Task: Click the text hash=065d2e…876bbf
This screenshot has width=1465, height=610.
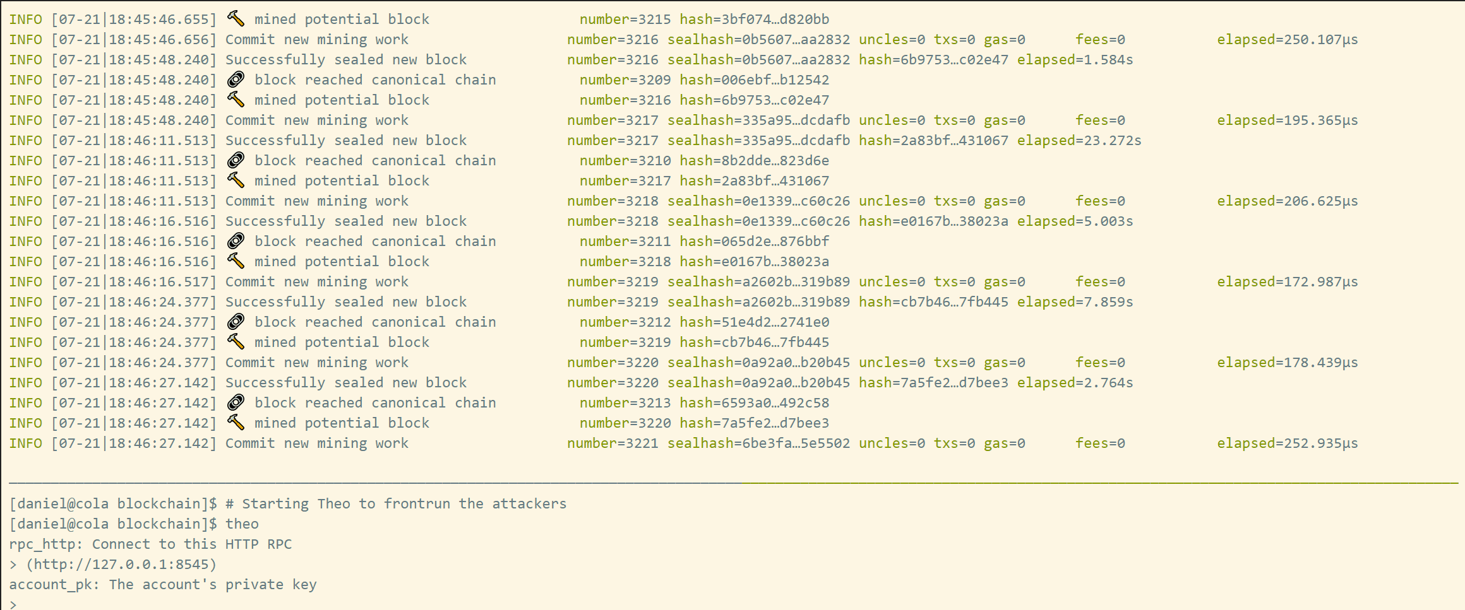Action: (x=755, y=242)
